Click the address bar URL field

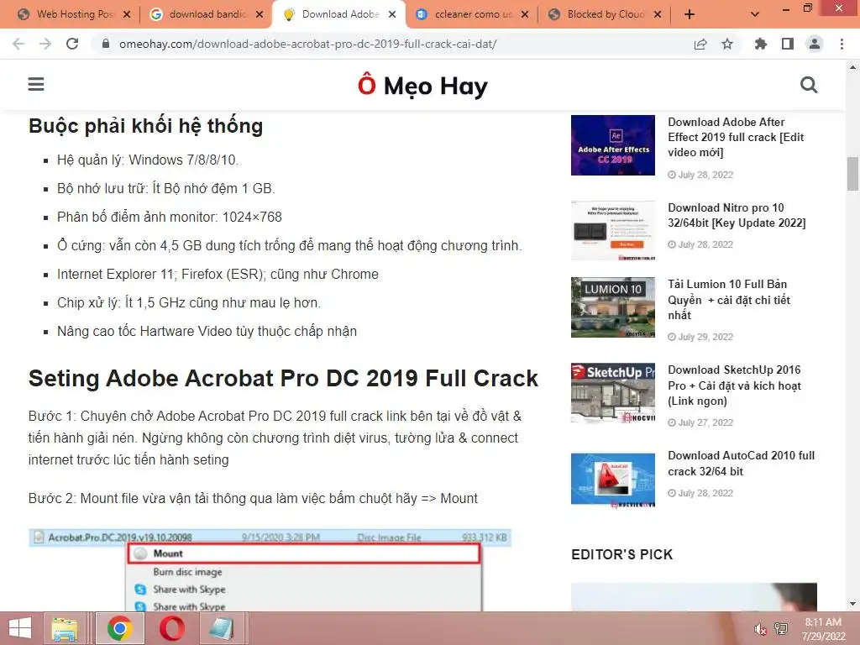307,44
